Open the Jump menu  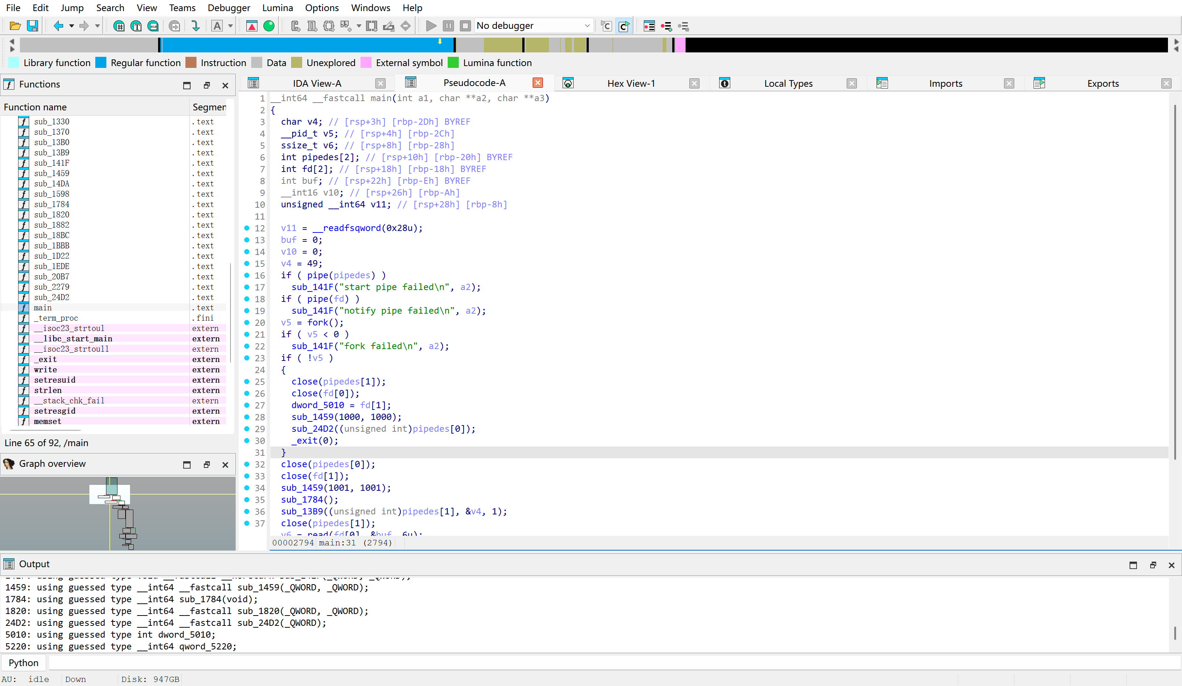click(x=72, y=8)
